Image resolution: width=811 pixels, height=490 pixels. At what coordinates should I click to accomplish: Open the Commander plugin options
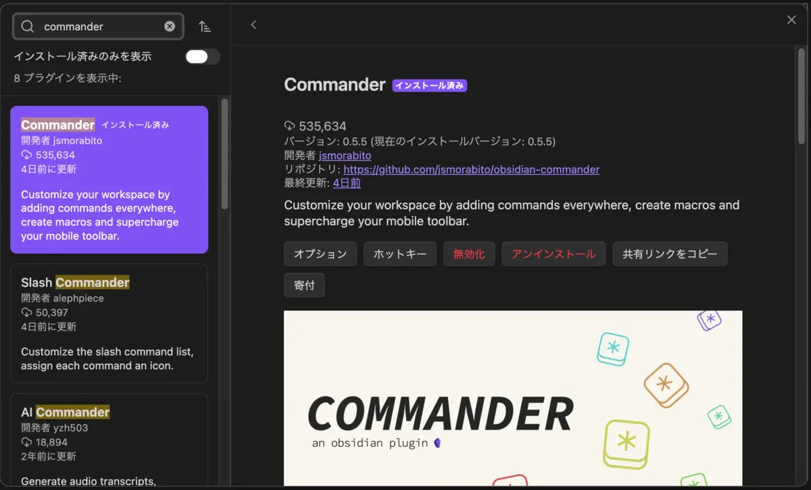point(320,254)
